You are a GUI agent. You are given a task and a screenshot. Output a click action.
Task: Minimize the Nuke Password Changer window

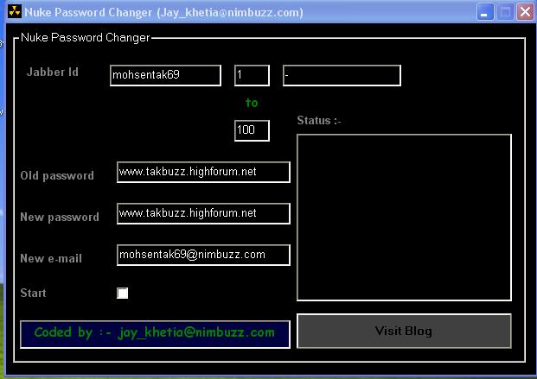485,12
